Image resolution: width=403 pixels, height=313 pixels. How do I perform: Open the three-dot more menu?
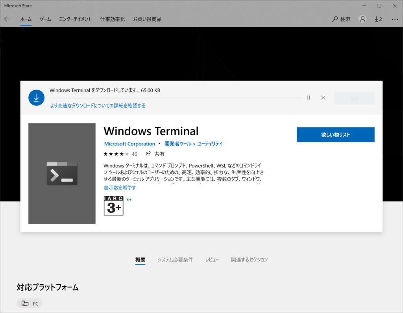(395, 19)
